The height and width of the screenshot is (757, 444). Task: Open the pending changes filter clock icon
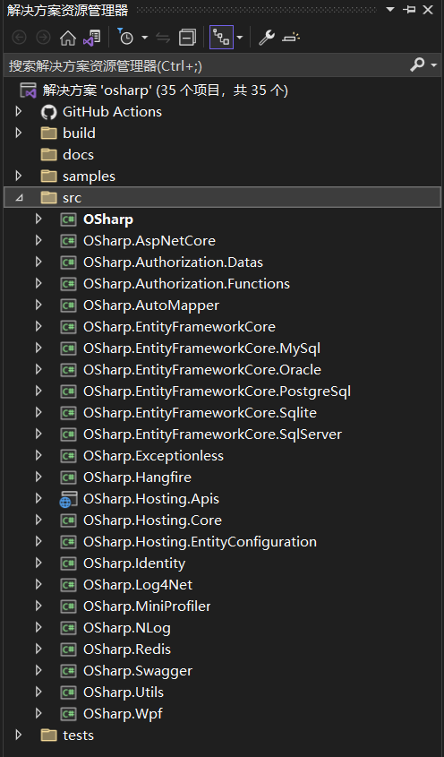125,37
